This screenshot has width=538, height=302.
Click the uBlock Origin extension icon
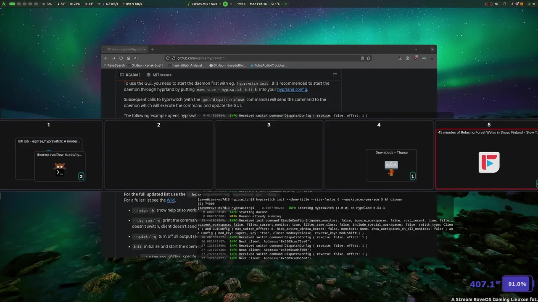coord(416,58)
